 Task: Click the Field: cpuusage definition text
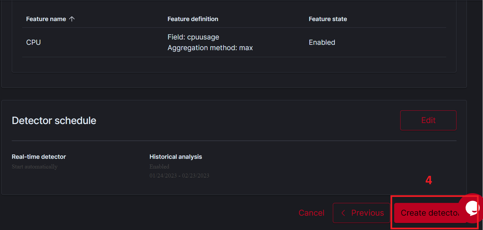pyautogui.click(x=193, y=37)
